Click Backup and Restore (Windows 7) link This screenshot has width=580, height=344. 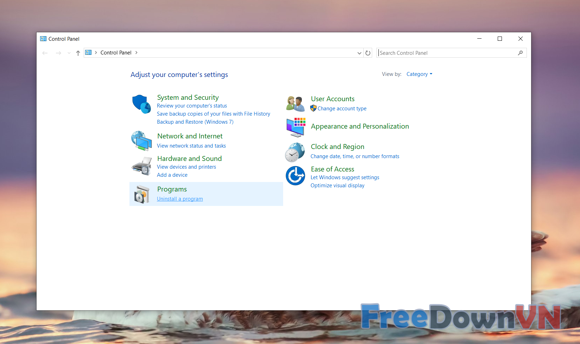point(195,122)
